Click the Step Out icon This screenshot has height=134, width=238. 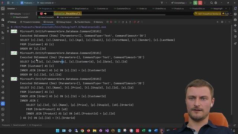(130, 22)
